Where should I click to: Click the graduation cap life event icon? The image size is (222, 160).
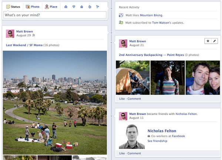click(65, 7)
